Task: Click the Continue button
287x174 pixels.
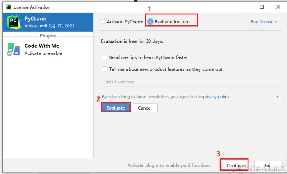Action: [235, 165]
